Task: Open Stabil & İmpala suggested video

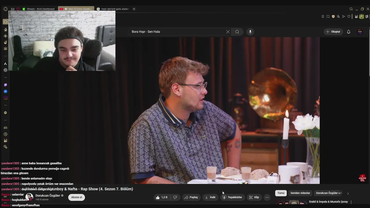Action: pyautogui.click(x=328, y=202)
